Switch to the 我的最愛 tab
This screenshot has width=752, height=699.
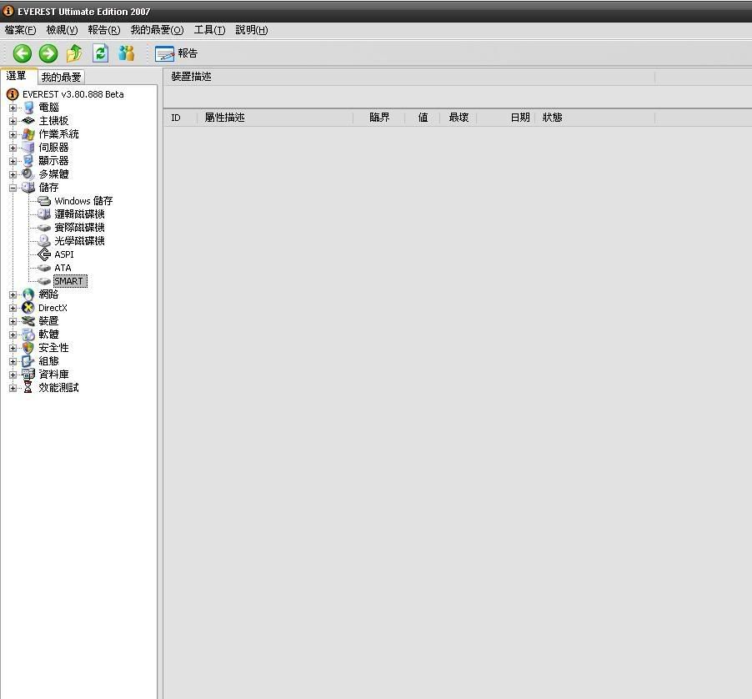tap(61, 77)
